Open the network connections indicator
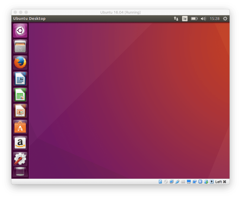Screen dimensions: 241x198 [x=176, y=19]
